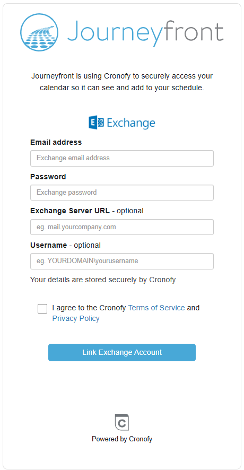Click the Journeyfront wordmark text
The height and width of the screenshot is (470, 244).
click(145, 32)
